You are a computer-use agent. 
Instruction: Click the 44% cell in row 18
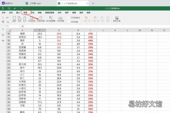91,40
